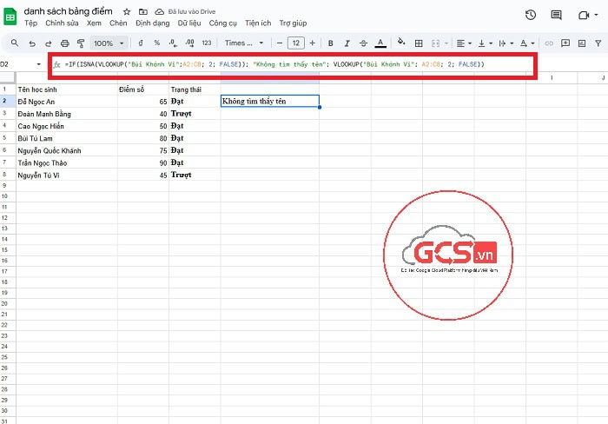608x424 pixels.
Task: Select the paint format roller tool
Action: [x=81, y=43]
